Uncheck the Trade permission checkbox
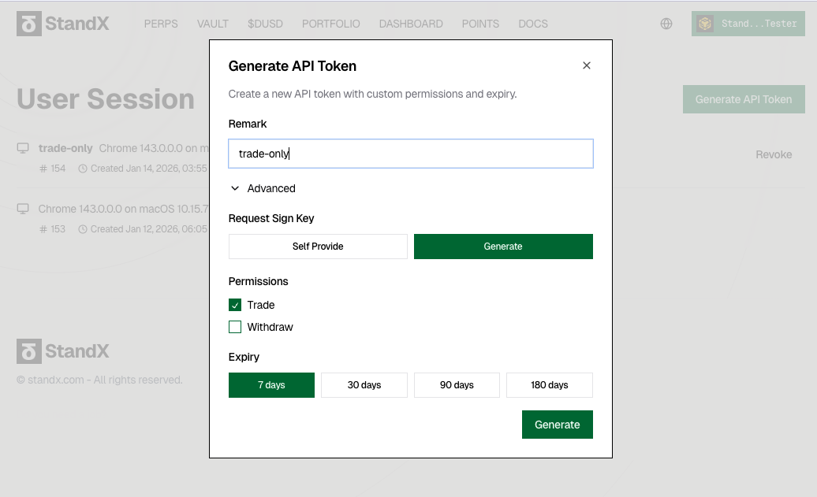 235,305
